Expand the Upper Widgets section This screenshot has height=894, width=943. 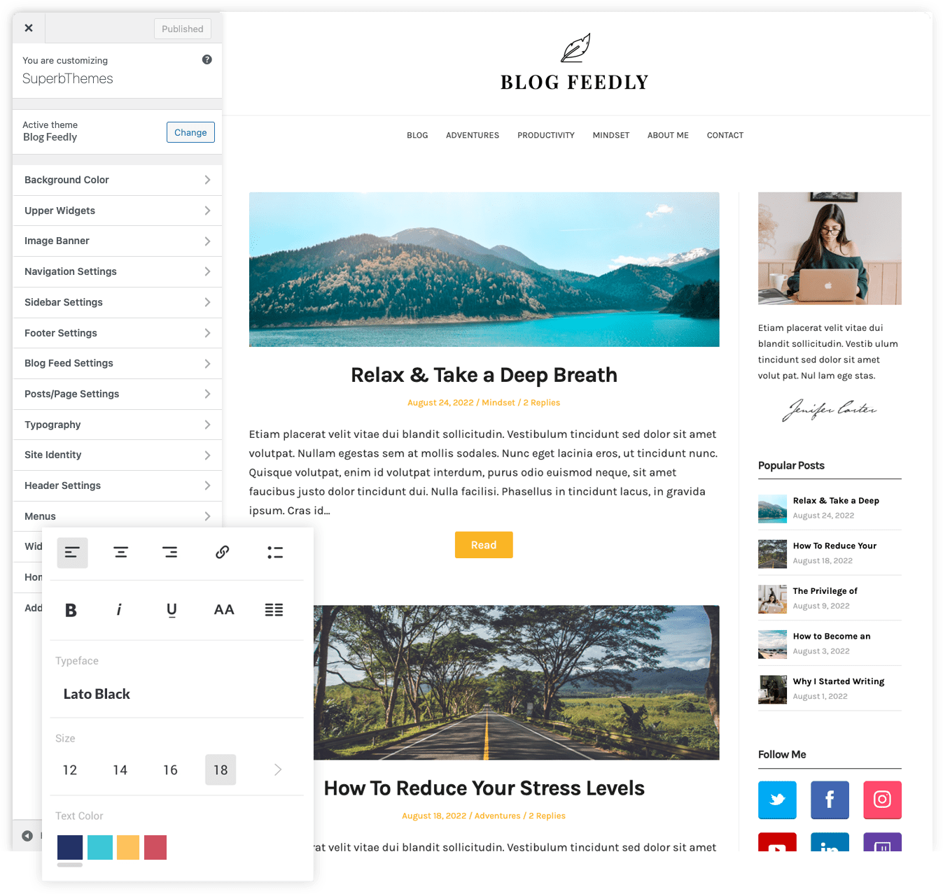[118, 211]
